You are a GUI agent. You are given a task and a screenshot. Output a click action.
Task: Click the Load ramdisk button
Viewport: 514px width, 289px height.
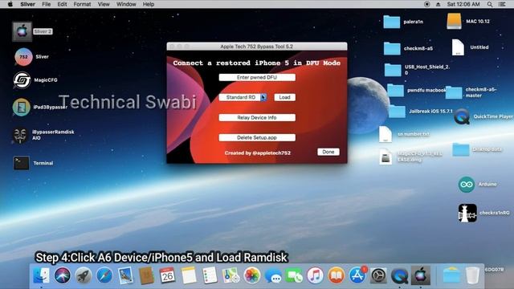[284, 97]
